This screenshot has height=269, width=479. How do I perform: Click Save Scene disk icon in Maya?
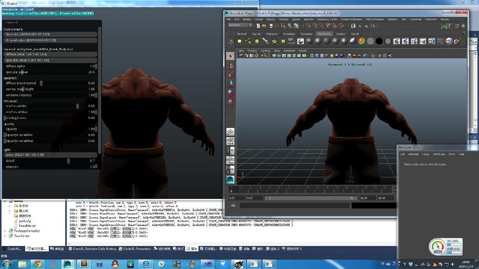click(271, 26)
